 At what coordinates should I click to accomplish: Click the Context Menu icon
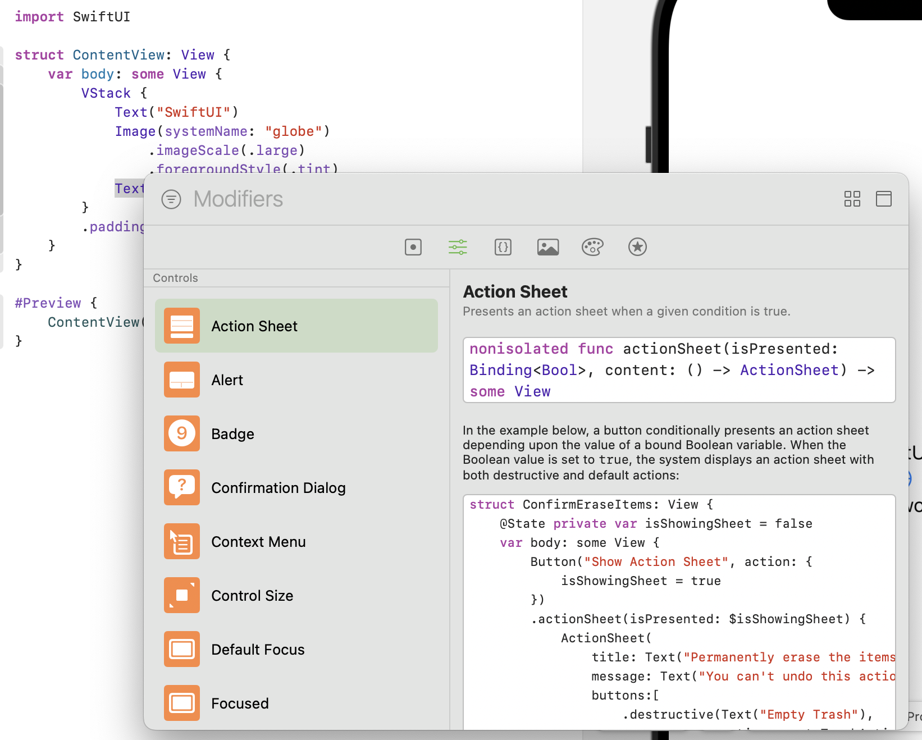pos(182,541)
